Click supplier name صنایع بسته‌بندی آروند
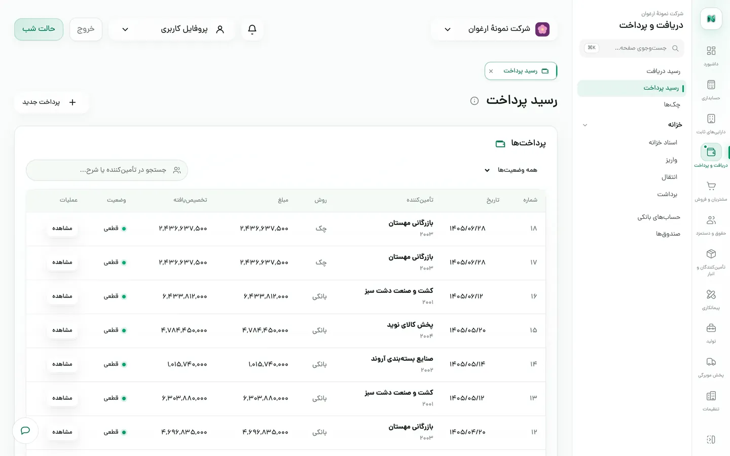This screenshot has height=456, width=730. [x=402, y=359]
